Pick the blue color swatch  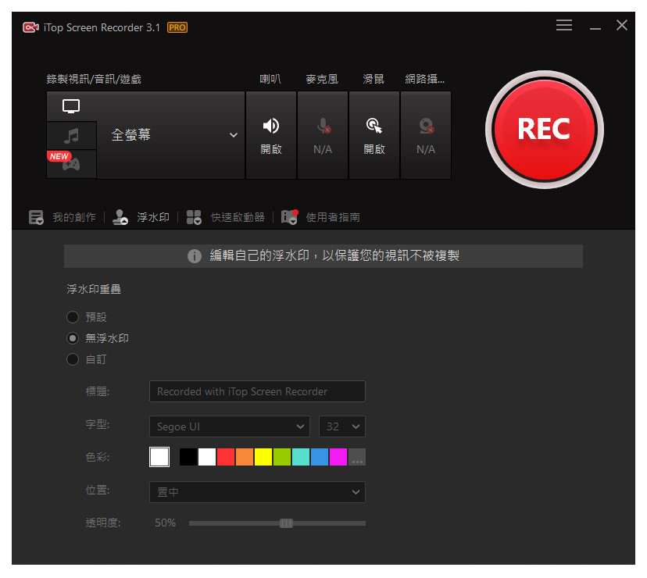[x=320, y=457]
